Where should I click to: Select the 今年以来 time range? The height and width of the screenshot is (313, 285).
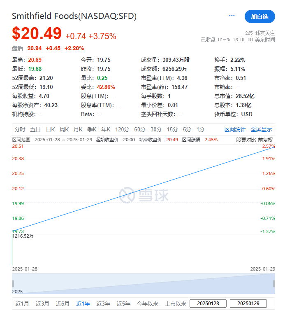(x=148, y=304)
